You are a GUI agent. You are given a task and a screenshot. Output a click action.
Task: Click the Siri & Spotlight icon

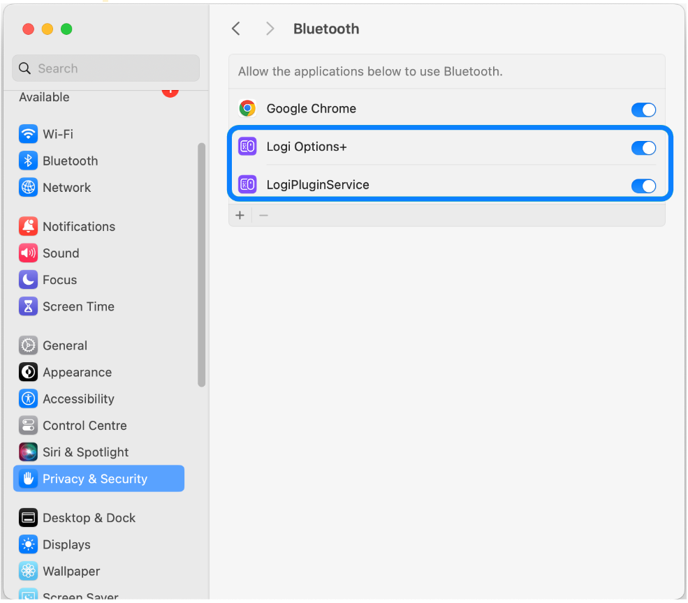coord(28,452)
